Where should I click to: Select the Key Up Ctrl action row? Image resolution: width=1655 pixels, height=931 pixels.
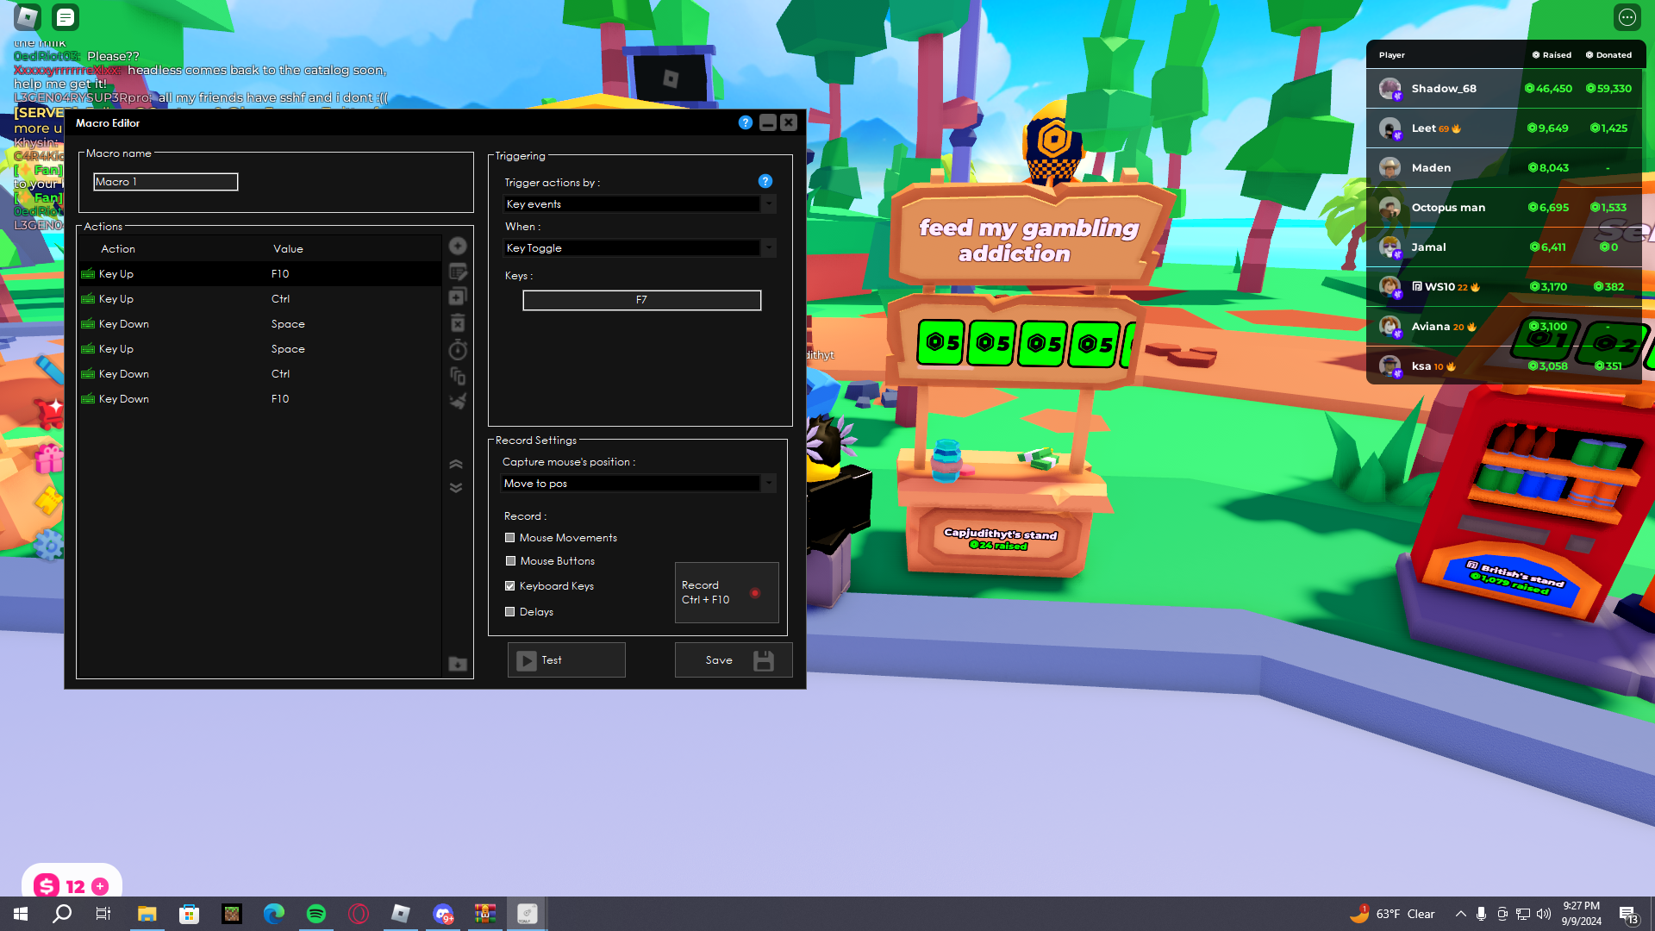259,299
